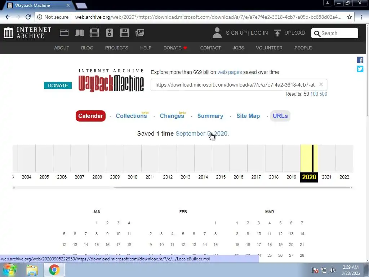
Task: Click timeline scroll left arrow
Action: [x=14, y=188]
